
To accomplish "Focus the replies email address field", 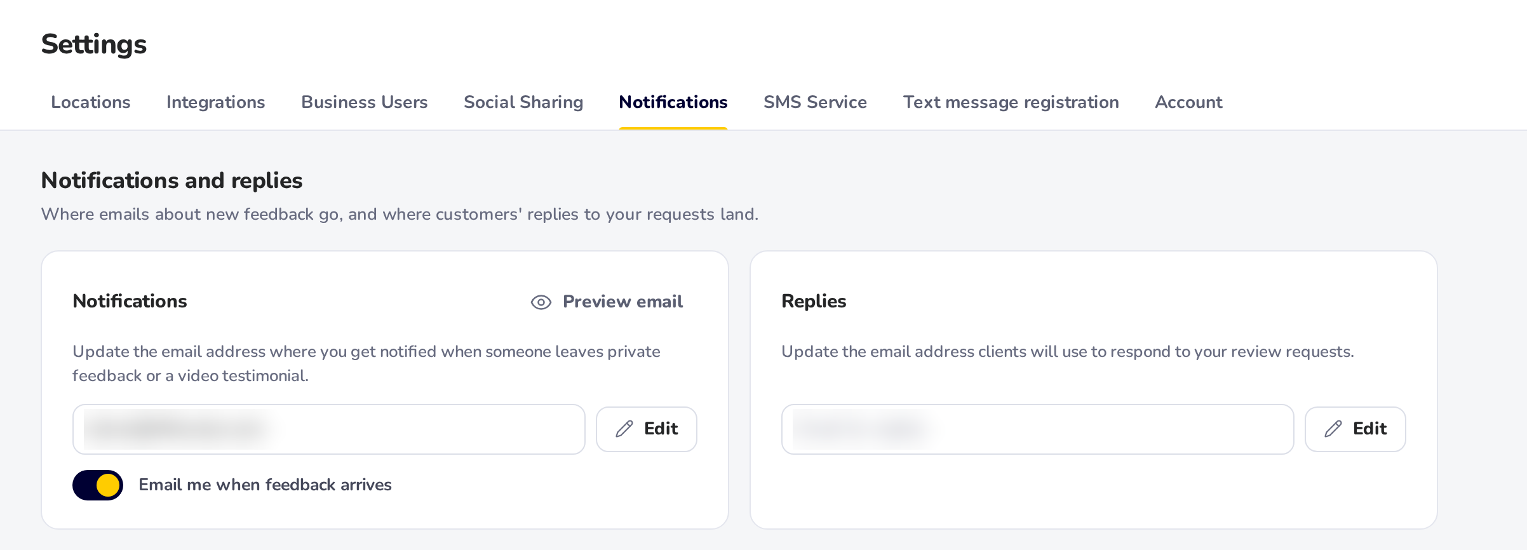I will 1038,429.
